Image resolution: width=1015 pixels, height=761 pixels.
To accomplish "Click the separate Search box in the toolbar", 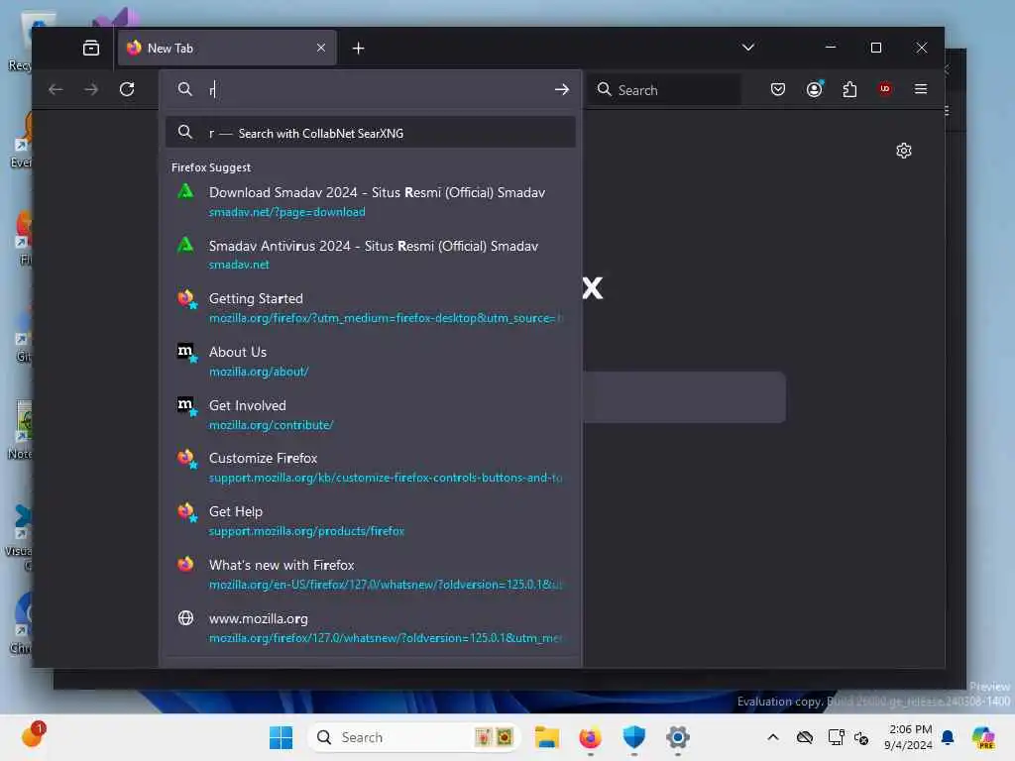I will (x=665, y=90).
